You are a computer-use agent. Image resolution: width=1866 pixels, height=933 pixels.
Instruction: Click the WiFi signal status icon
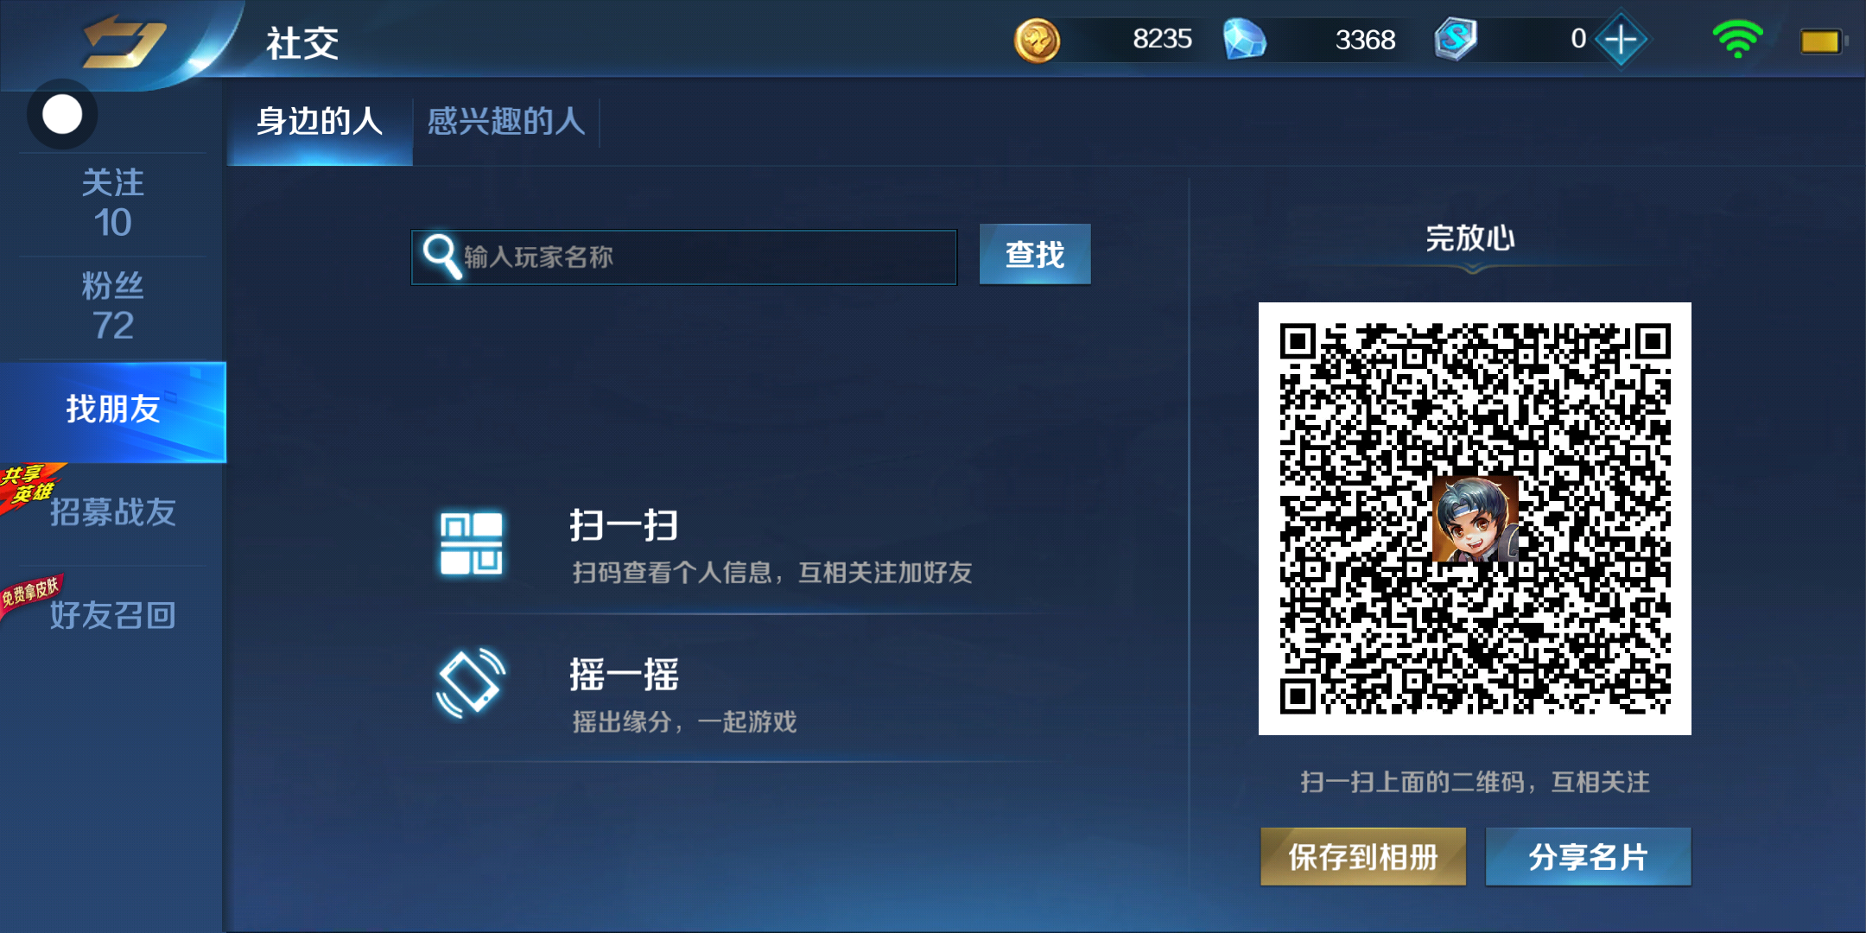[1737, 39]
